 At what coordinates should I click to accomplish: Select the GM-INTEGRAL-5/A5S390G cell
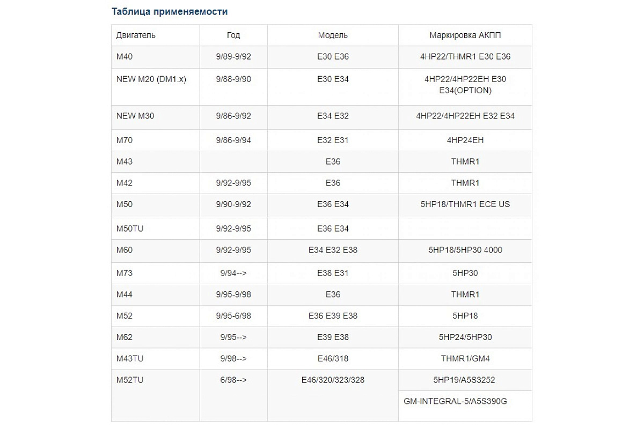455,402
